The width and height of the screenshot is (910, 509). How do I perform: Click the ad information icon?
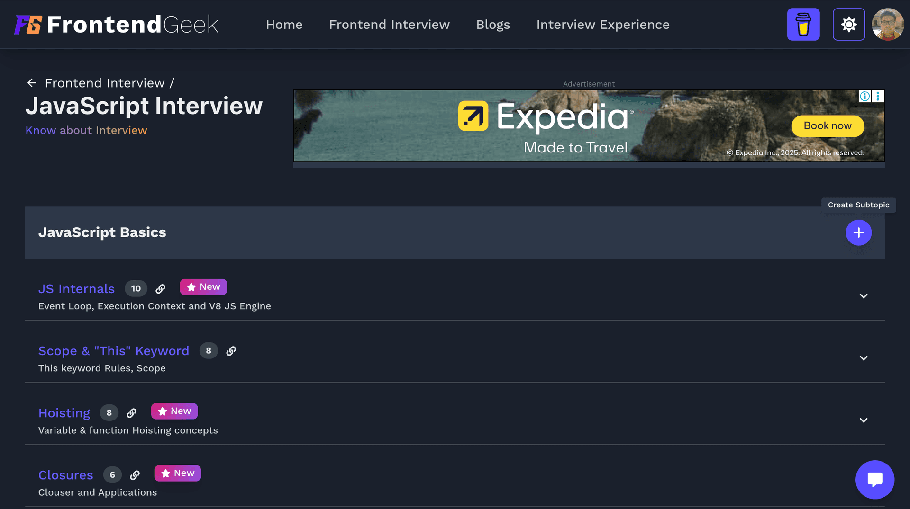865,96
